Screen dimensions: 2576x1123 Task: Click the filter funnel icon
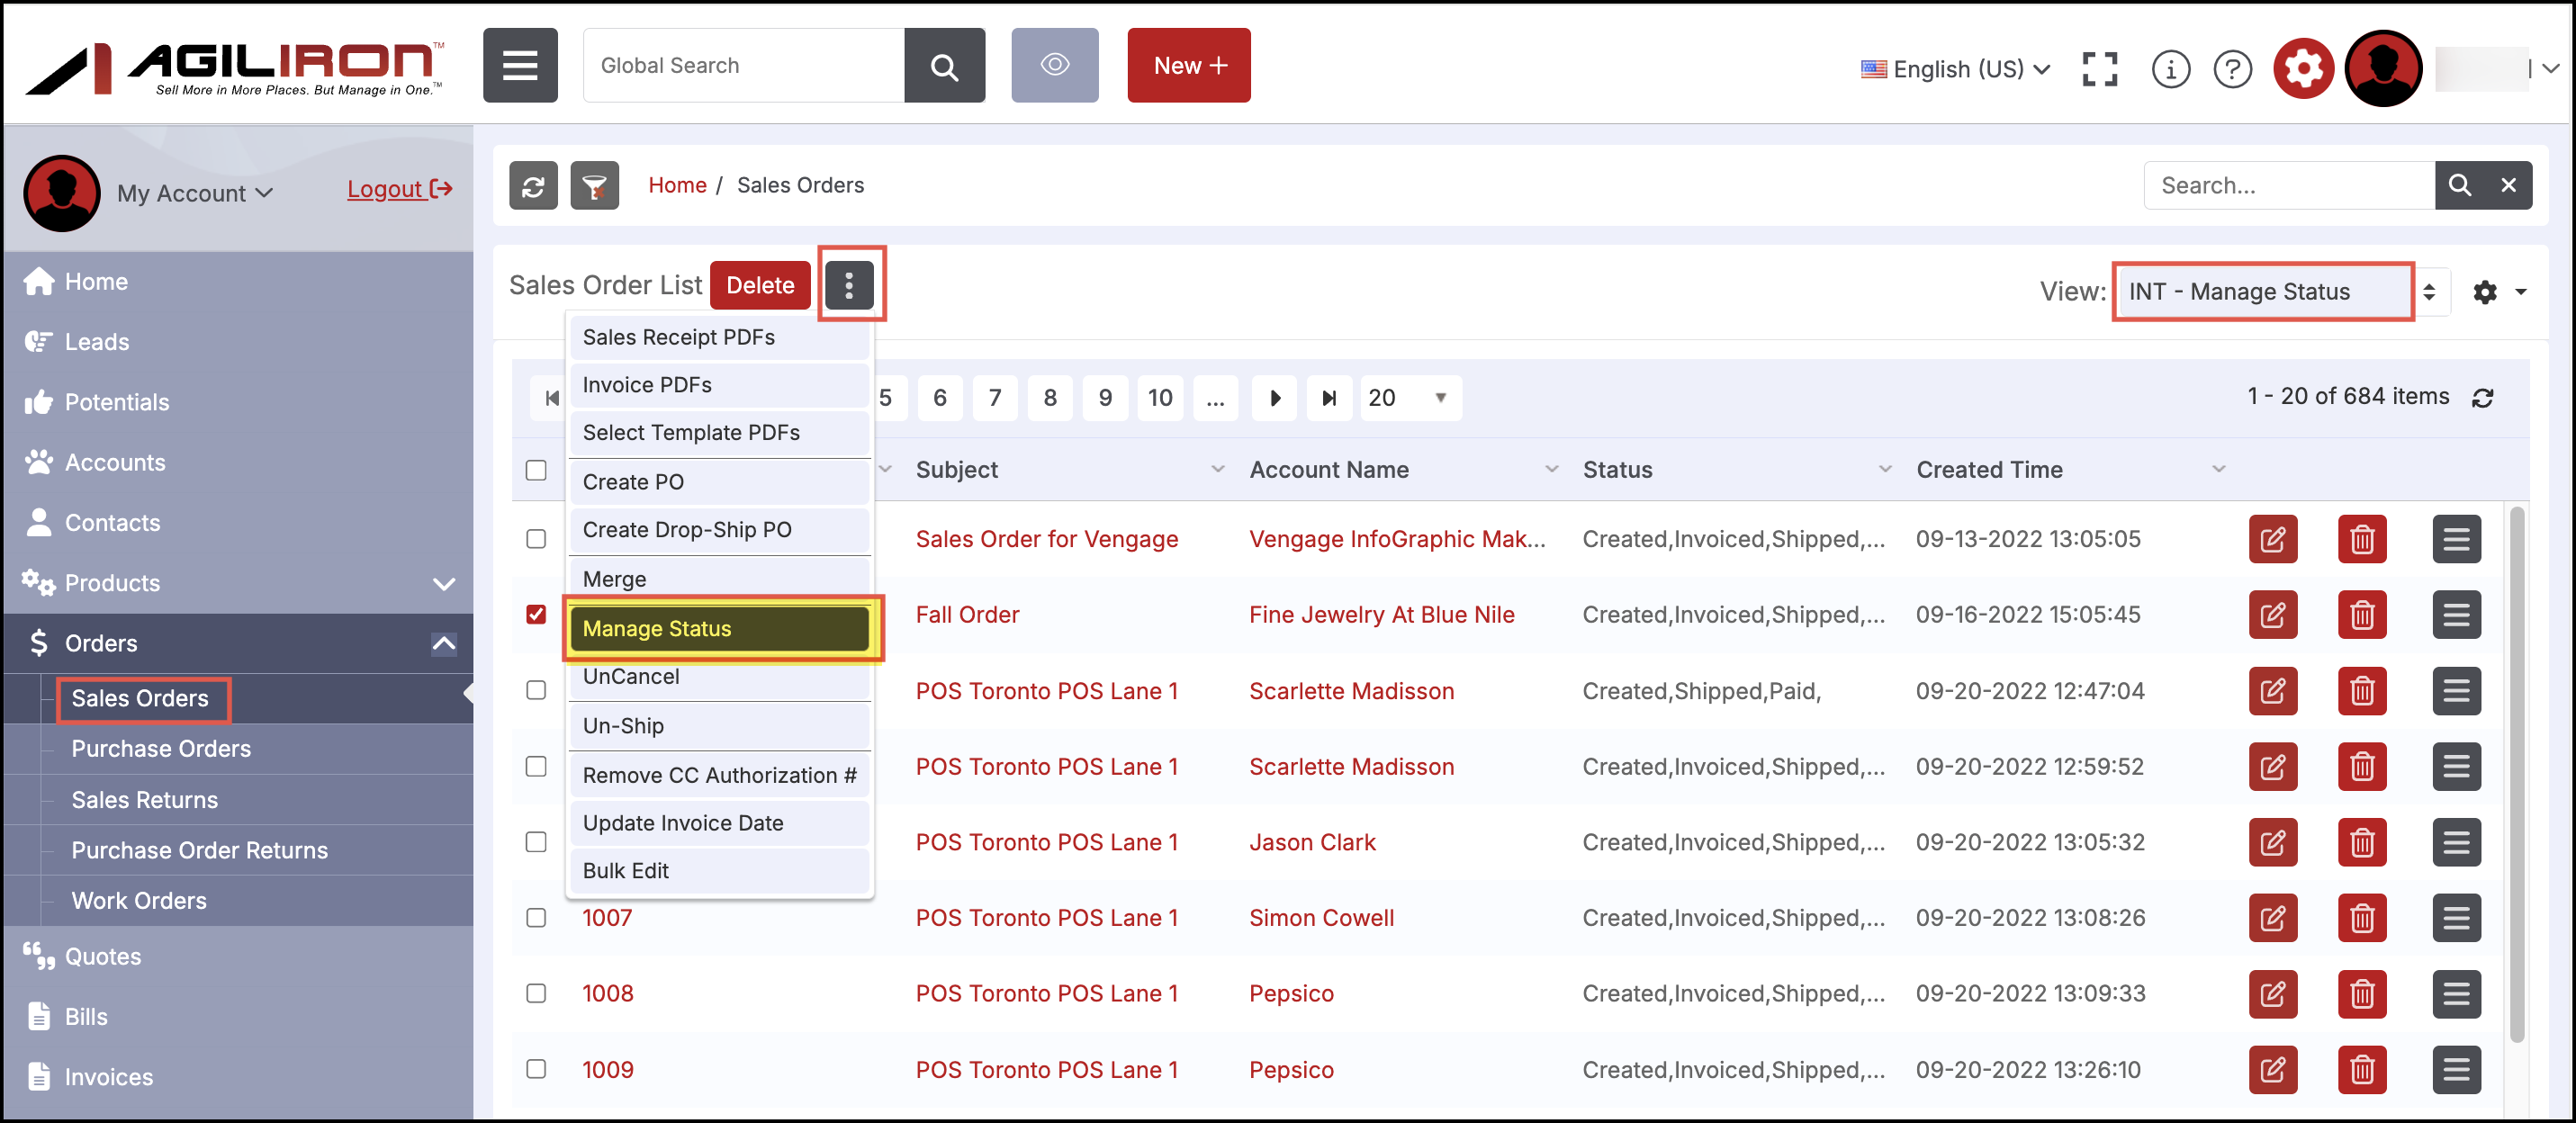tap(594, 185)
